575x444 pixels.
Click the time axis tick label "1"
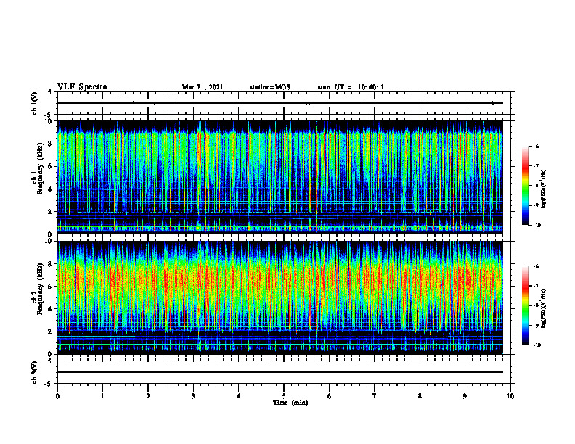click(102, 396)
